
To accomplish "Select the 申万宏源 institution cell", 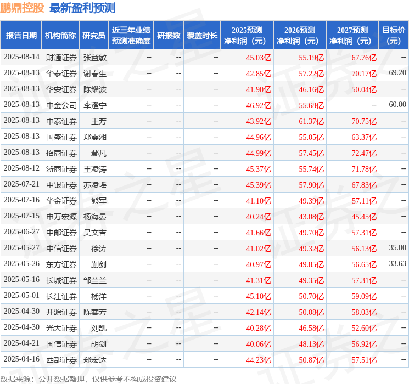I will point(61,217).
